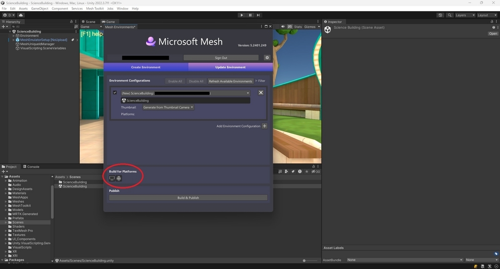Open the Assets menu
Image resolution: width=500 pixels, height=269 pixels.
(23, 8)
